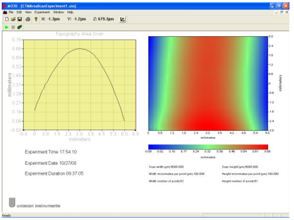Click the application icon in the menu bar
The image size is (294, 220).
pyautogui.click(x=5, y=12)
